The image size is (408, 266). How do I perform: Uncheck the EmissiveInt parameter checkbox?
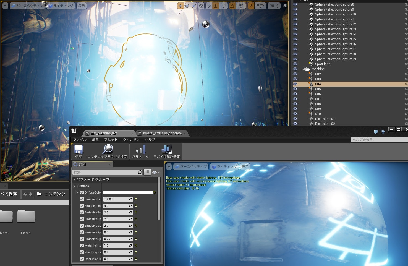pyautogui.click(x=82, y=206)
